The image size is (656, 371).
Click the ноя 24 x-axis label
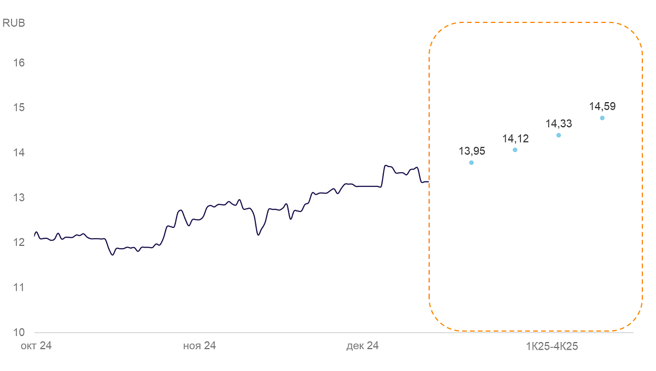(x=199, y=346)
